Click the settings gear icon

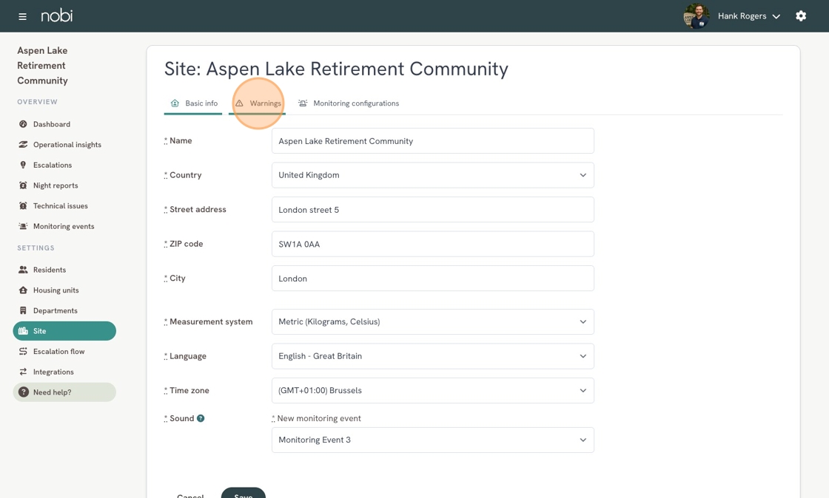click(801, 16)
